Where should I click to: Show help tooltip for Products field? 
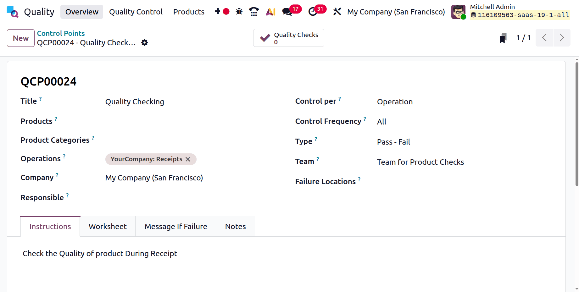56,119
